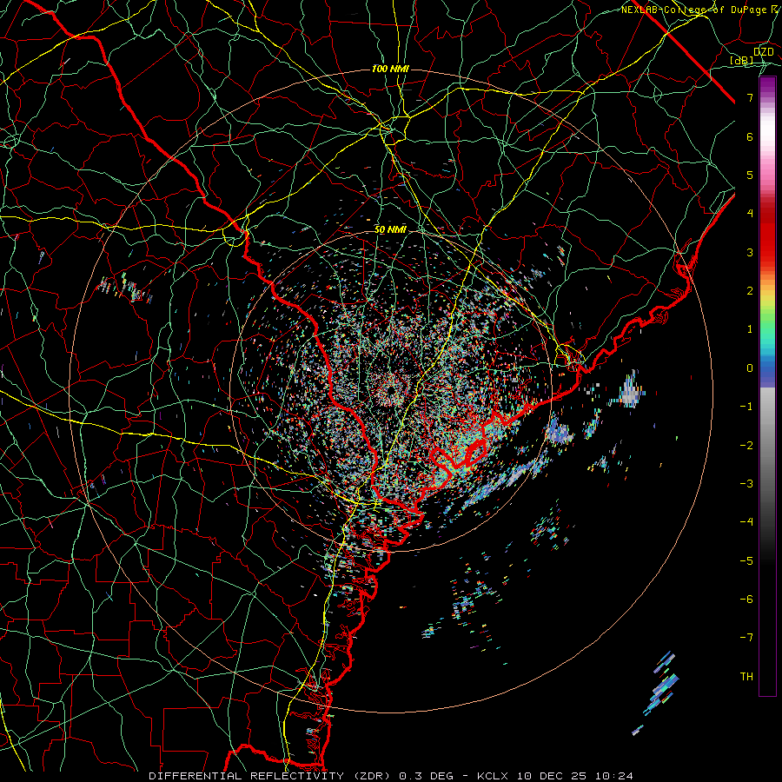Click the -1 value on the color scale
This screenshot has width=782, height=782.
coord(746,407)
